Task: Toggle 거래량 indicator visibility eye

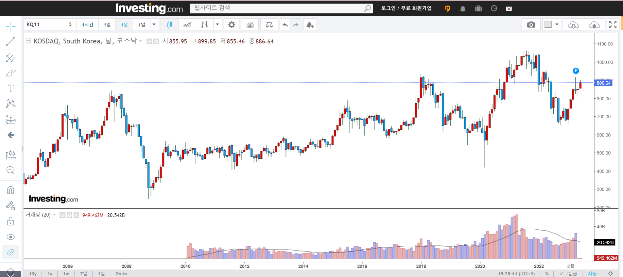Action: [x=62, y=215]
